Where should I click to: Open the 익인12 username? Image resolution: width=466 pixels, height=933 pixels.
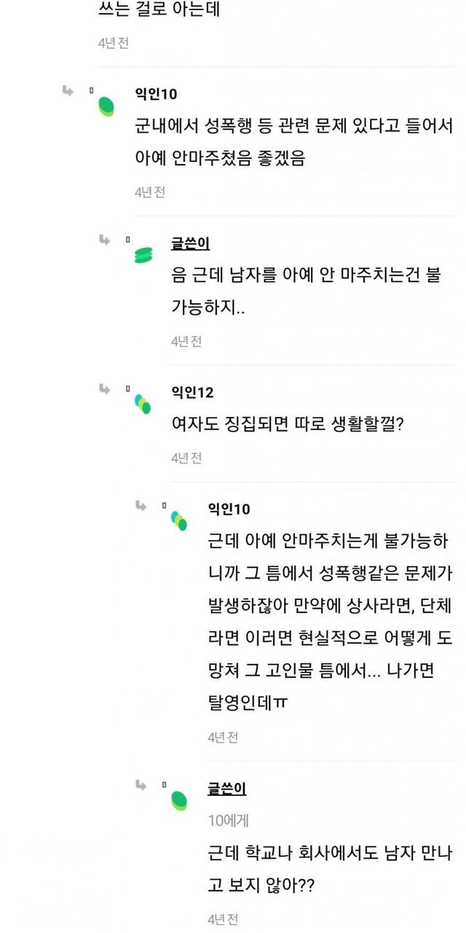point(192,393)
